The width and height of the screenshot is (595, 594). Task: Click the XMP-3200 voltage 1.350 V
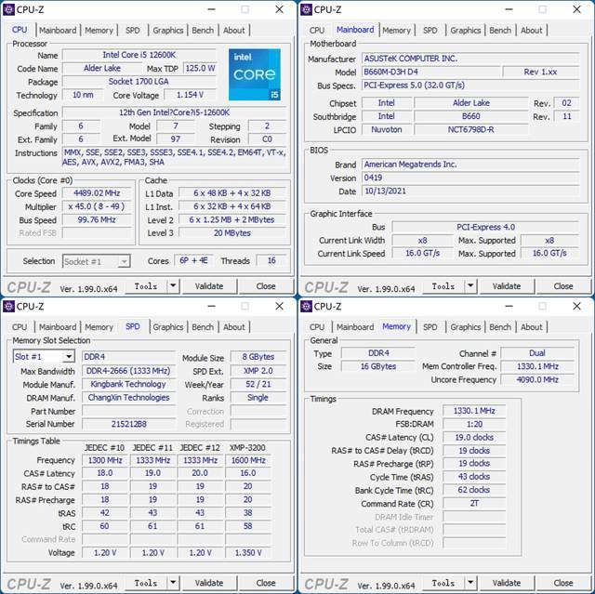pyautogui.click(x=248, y=553)
